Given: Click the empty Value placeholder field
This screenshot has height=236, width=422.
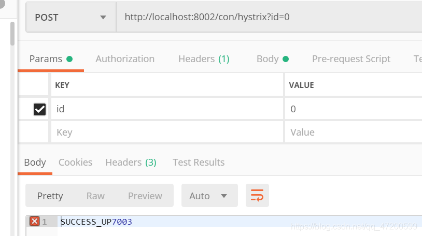Looking at the screenshot, I should [x=354, y=132].
